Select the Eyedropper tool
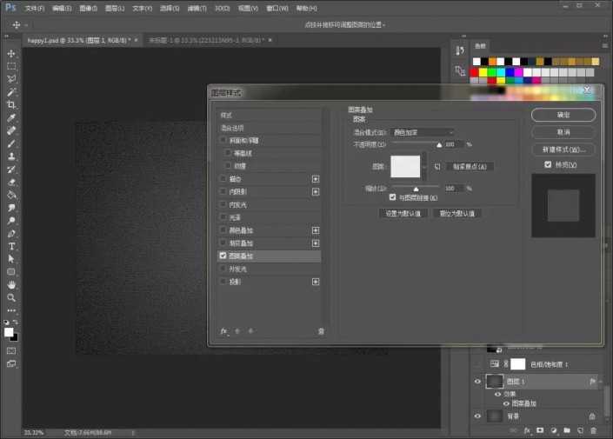 [x=11, y=117]
